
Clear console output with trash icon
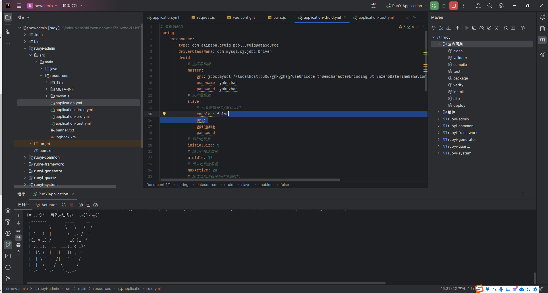(18, 252)
